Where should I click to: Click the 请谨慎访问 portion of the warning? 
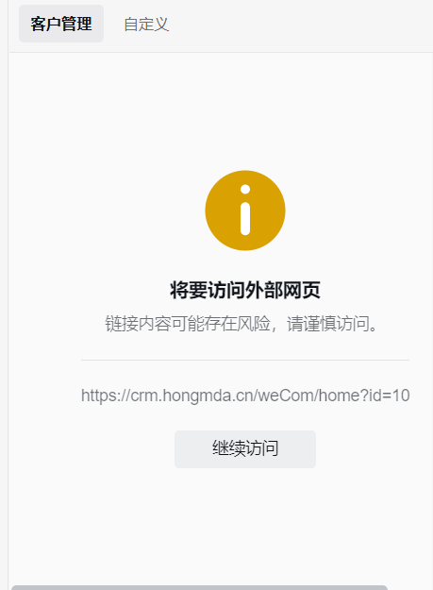(x=328, y=324)
